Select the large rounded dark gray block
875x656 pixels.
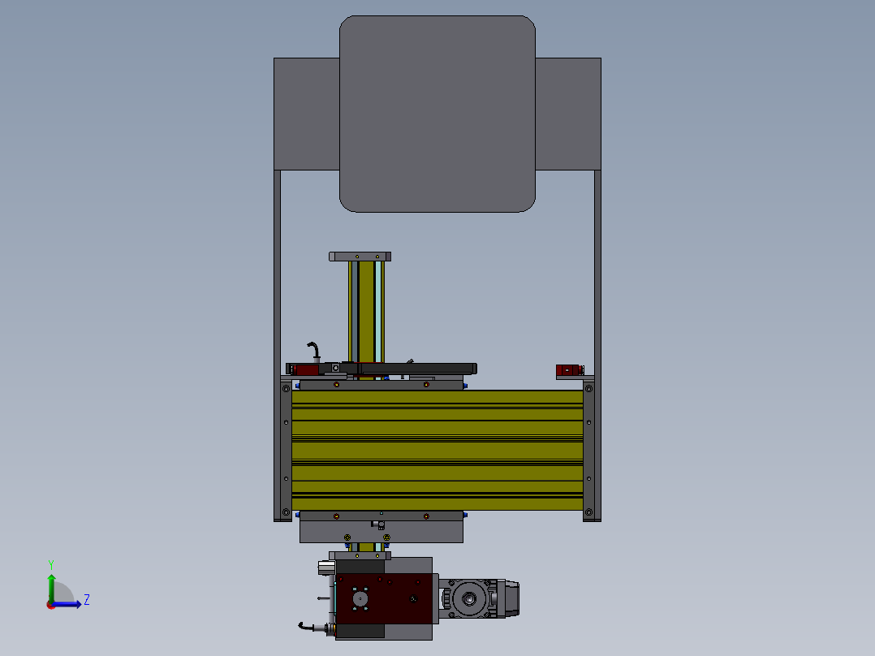[437, 114]
